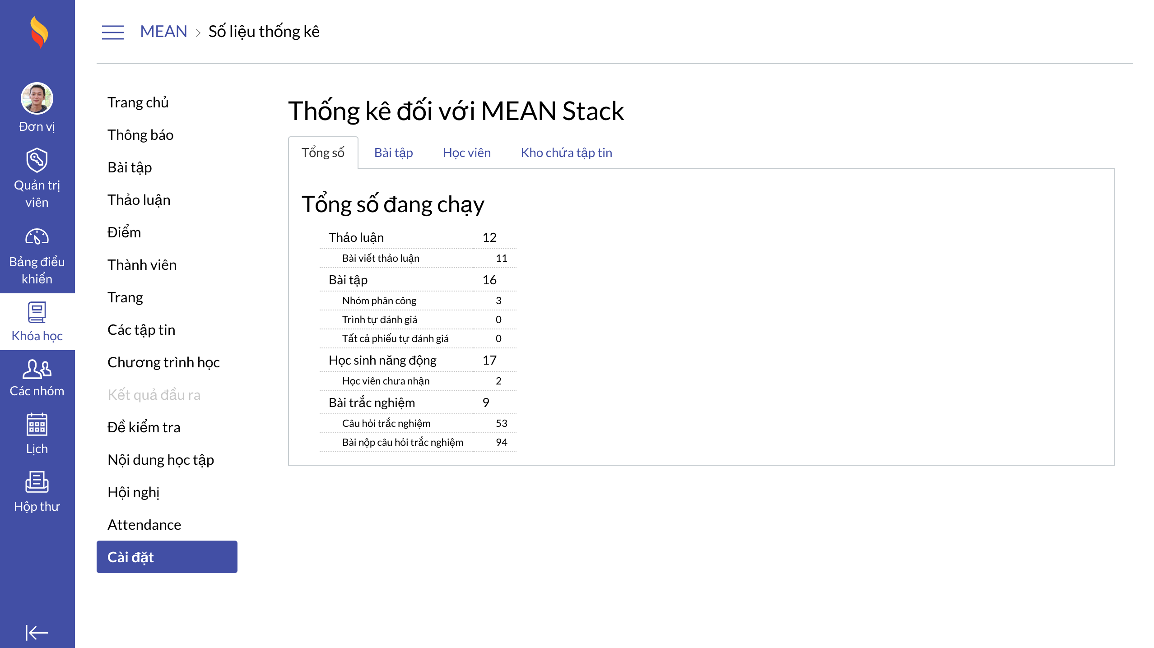
Task: Open the Điểm course menu link
Action: pyautogui.click(x=124, y=232)
